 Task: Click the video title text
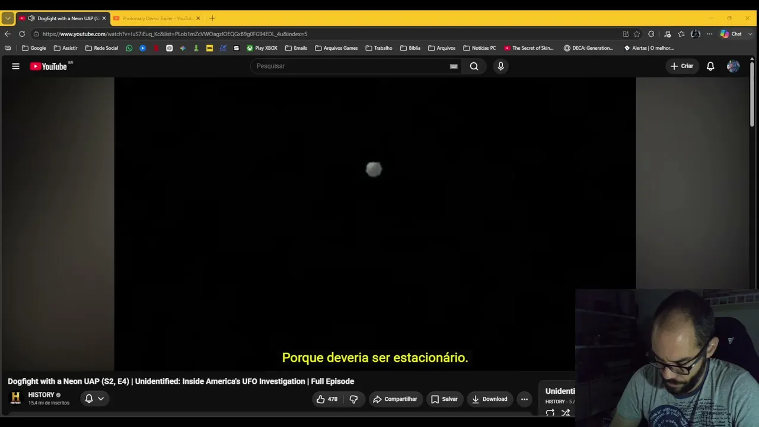click(181, 381)
